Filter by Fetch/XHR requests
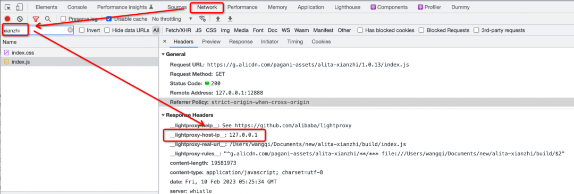 178,30
